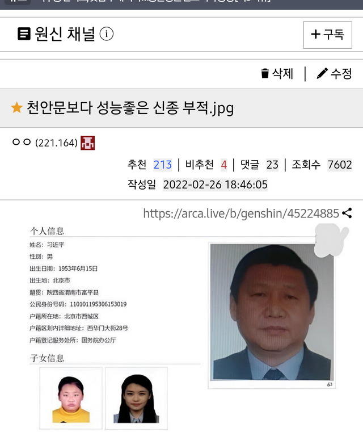Click the orange star icon beside the title

point(17,107)
